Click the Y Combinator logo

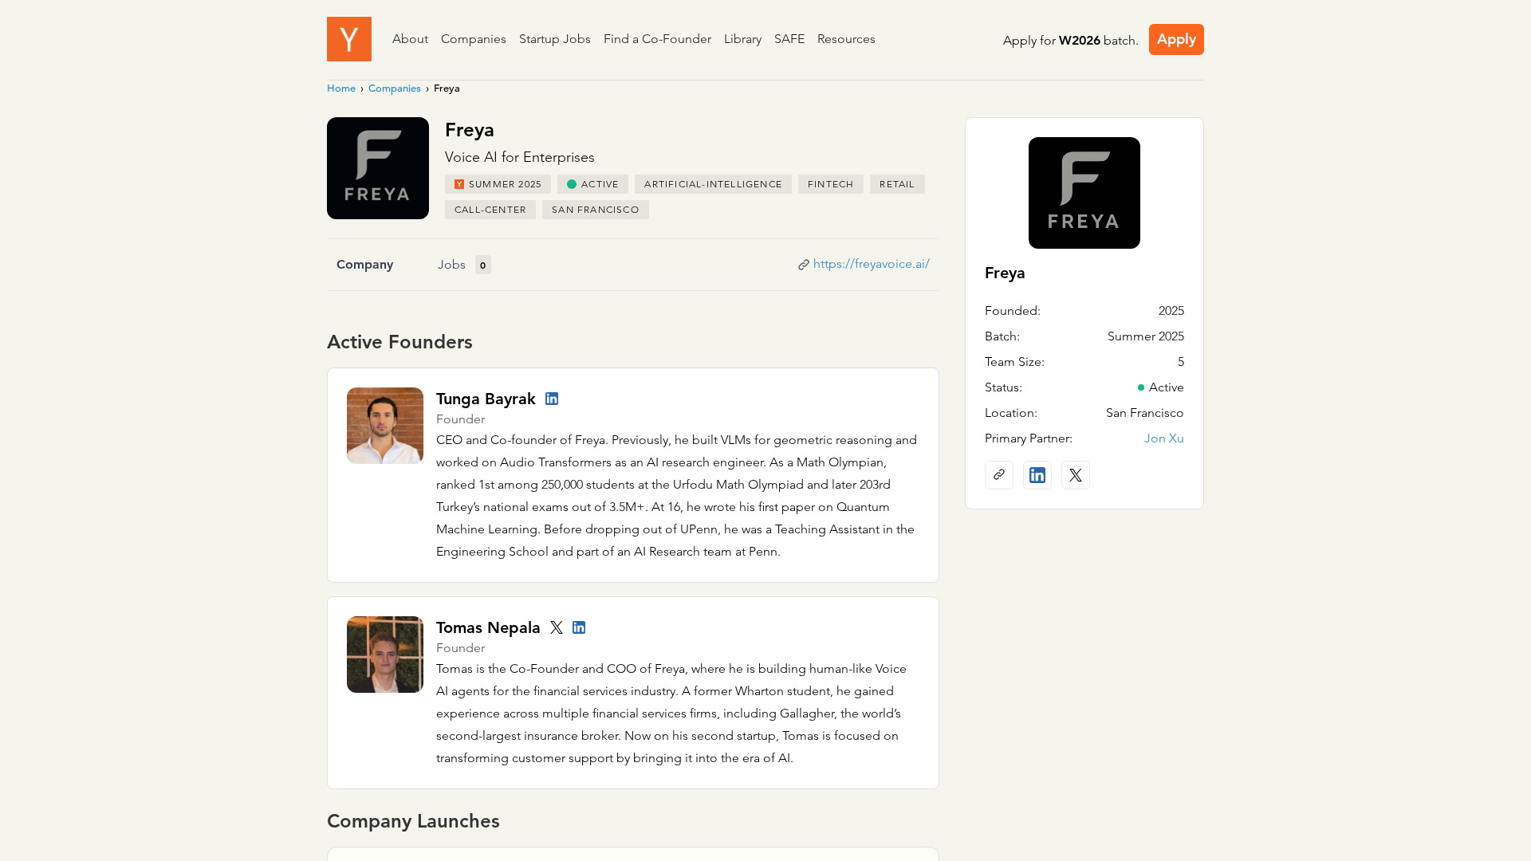[348, 39]
